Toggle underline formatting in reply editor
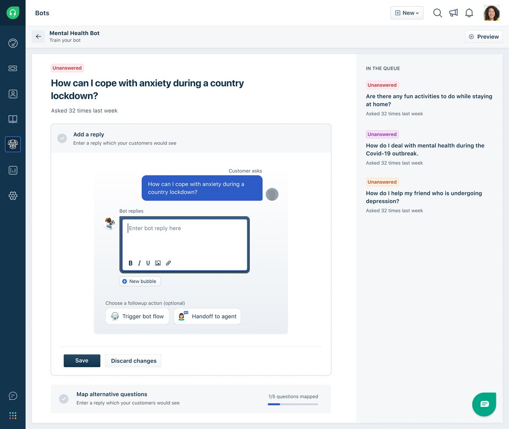This screenshot has width=509, height=429. (x=148, y=263)
